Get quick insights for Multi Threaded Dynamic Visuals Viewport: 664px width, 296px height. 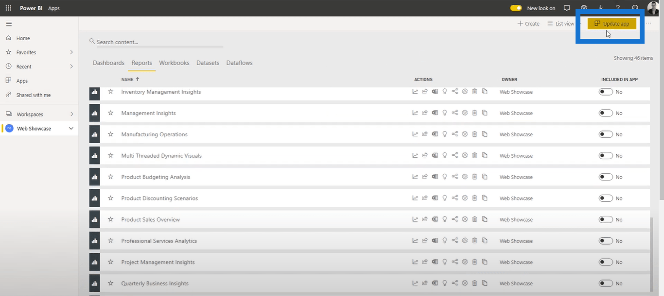tap(445, 156)
